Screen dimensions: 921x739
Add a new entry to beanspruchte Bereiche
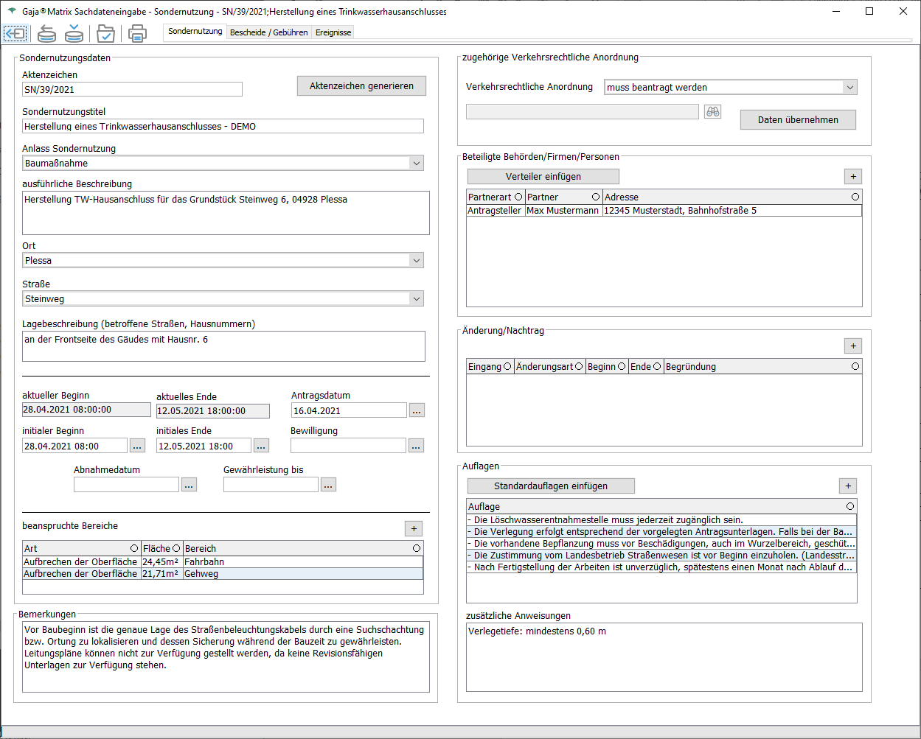pos(414,528)
